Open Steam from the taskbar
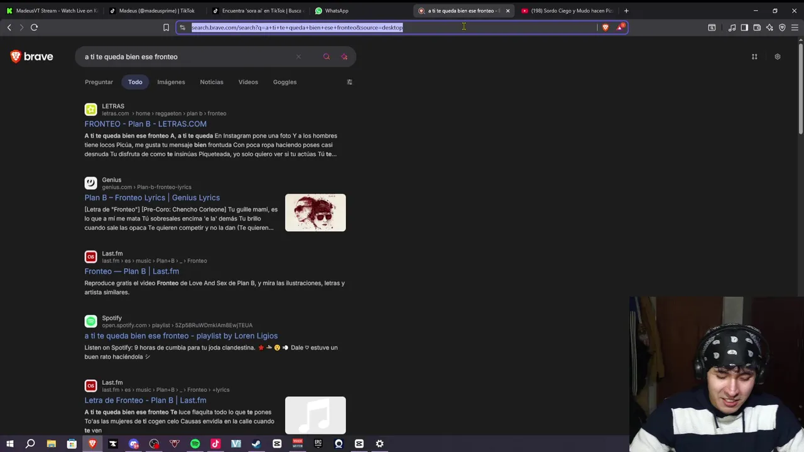The height and width of the screenshot is (452, 804). pyautogui.click(x=256, y=444)
